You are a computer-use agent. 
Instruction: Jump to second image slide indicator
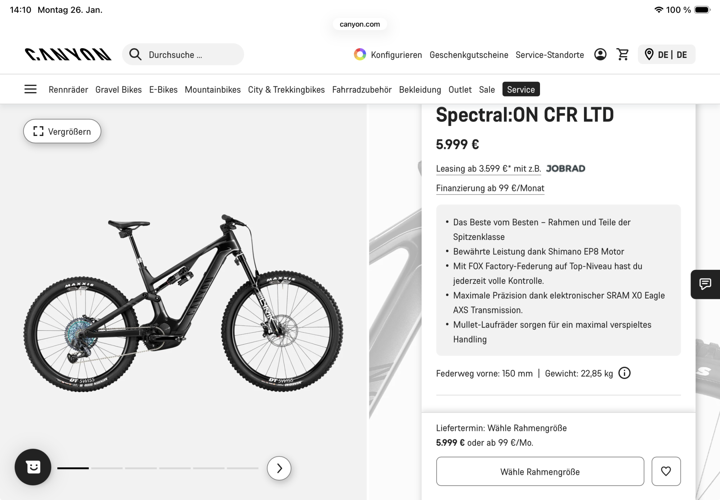(107, 468)
